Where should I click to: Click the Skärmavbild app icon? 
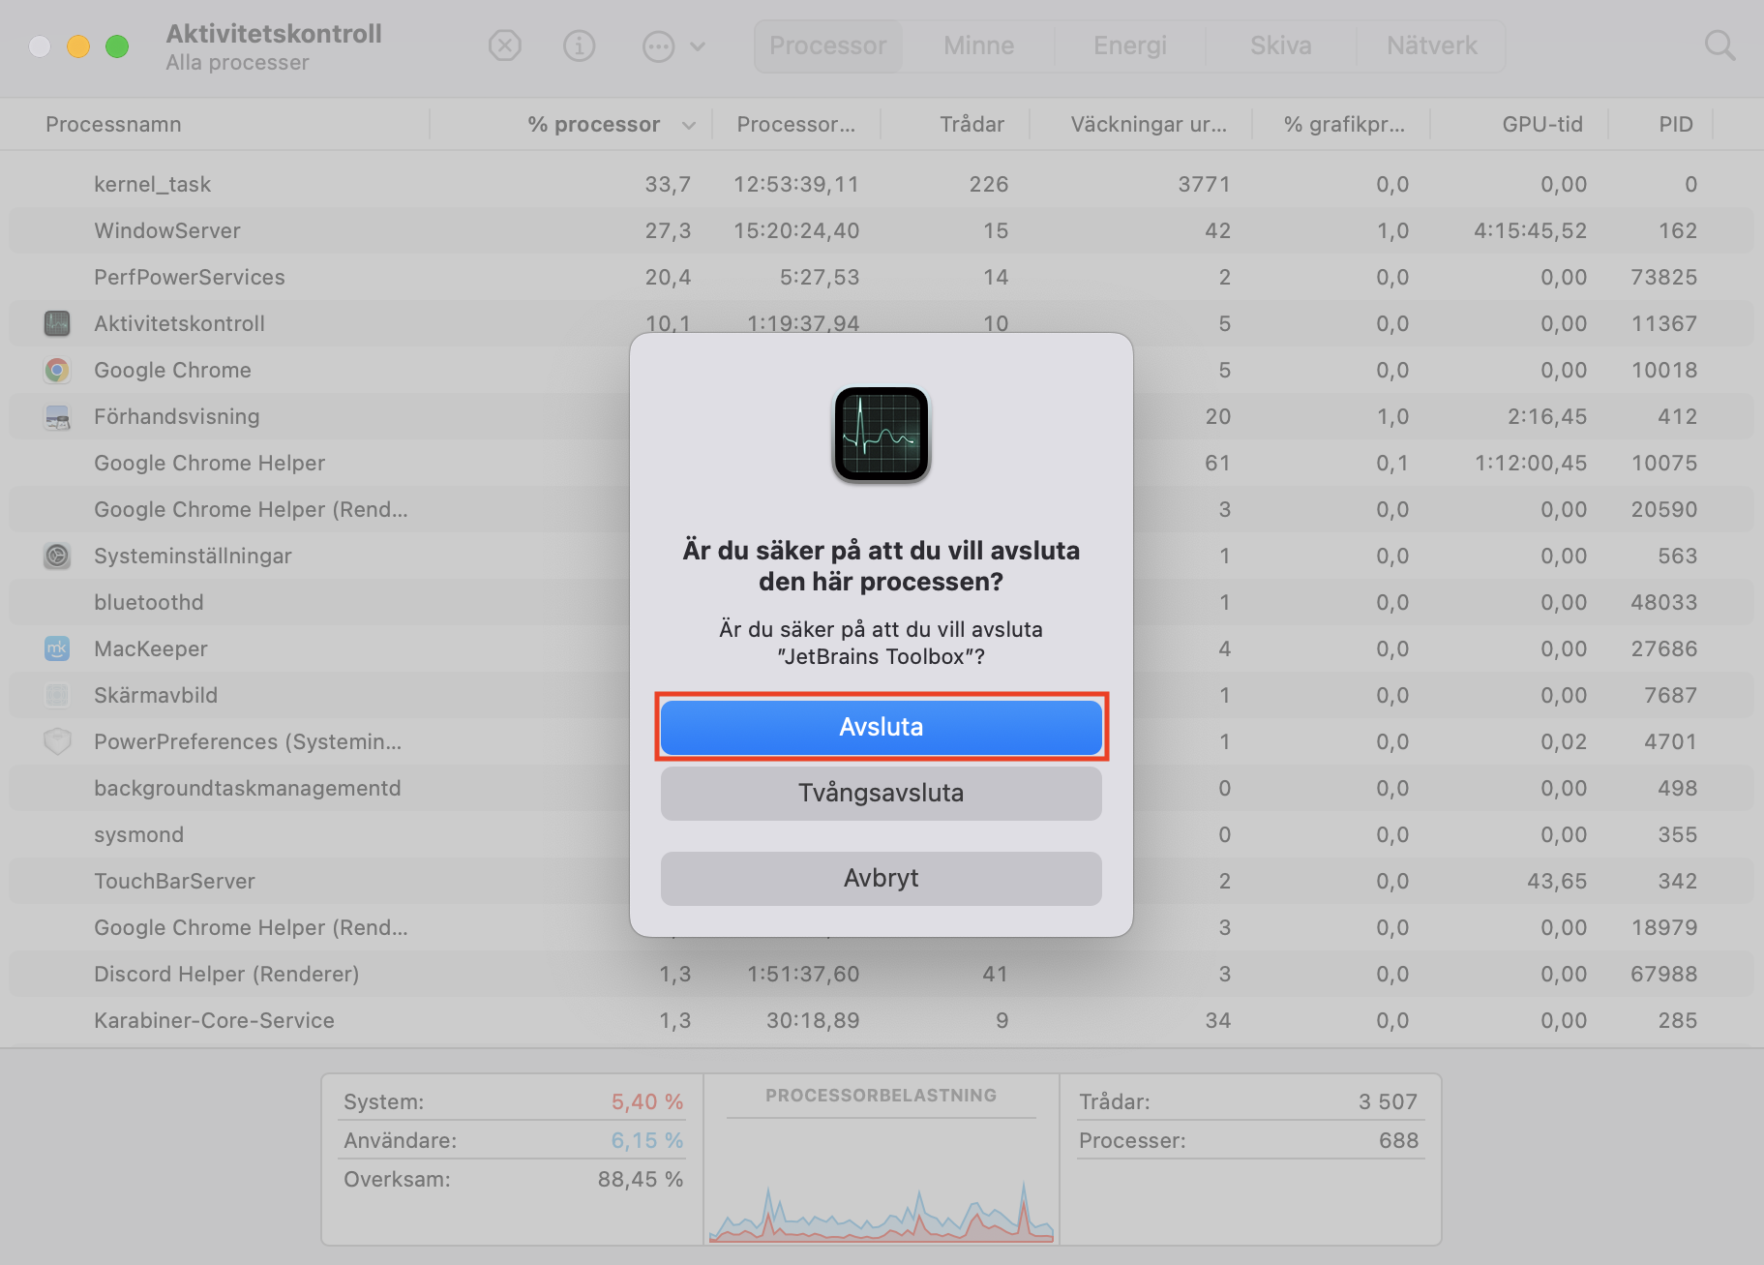(x=57, y=695)
